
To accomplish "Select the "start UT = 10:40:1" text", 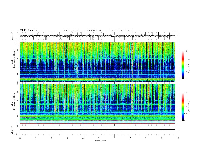I will [x=122, y=30].
